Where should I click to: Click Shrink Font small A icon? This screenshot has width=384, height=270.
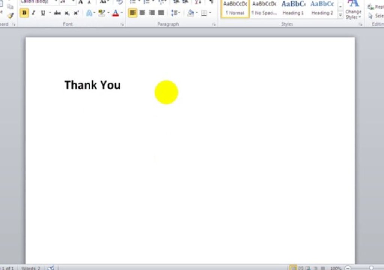tap(89, 2)
